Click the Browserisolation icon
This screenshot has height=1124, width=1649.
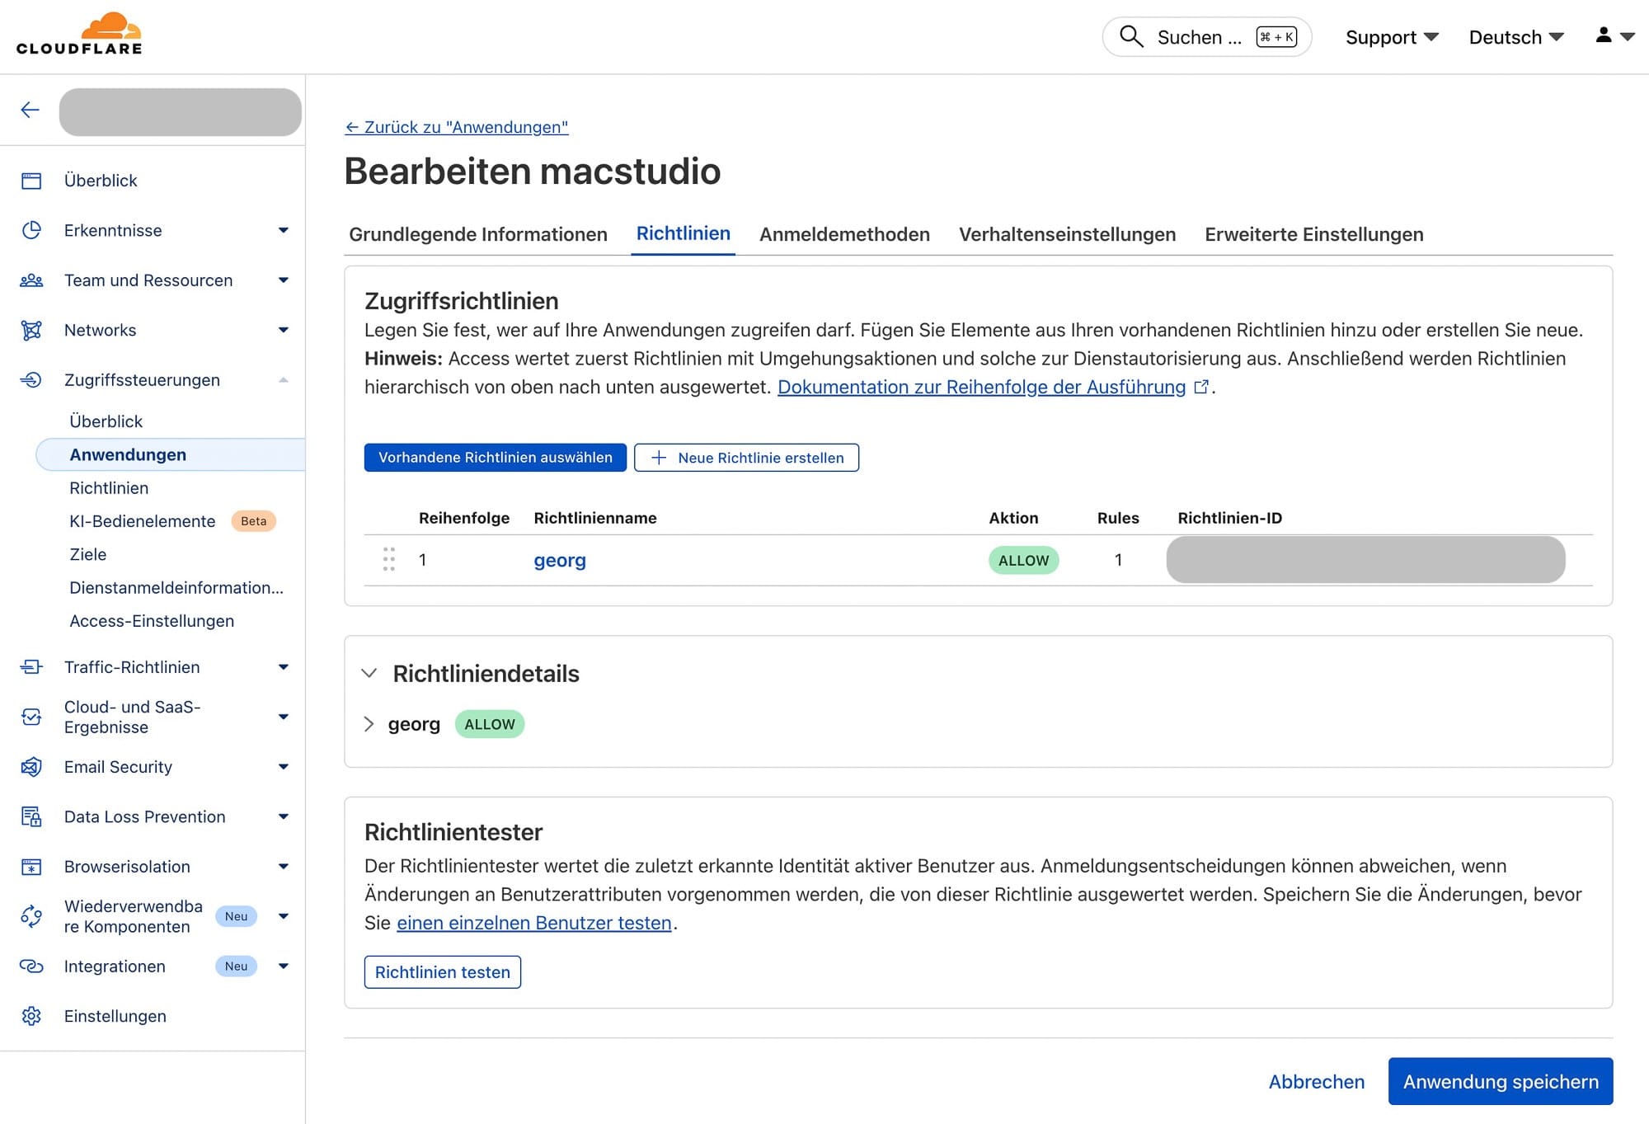[x=31, y=867]
